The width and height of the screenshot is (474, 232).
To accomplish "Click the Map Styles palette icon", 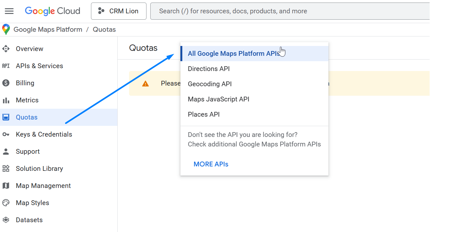I will 6,203.
